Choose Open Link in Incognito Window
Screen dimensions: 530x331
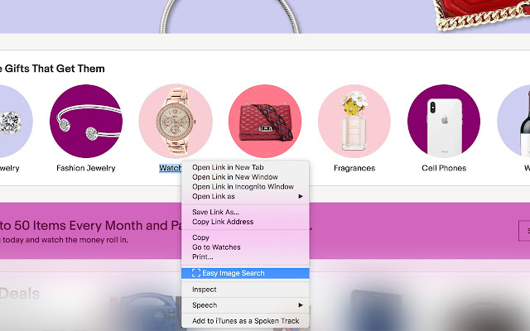[245, 187]
